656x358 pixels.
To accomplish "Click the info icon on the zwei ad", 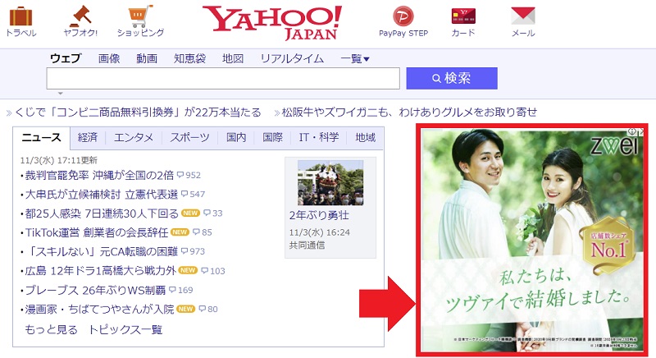I will 632,131.
